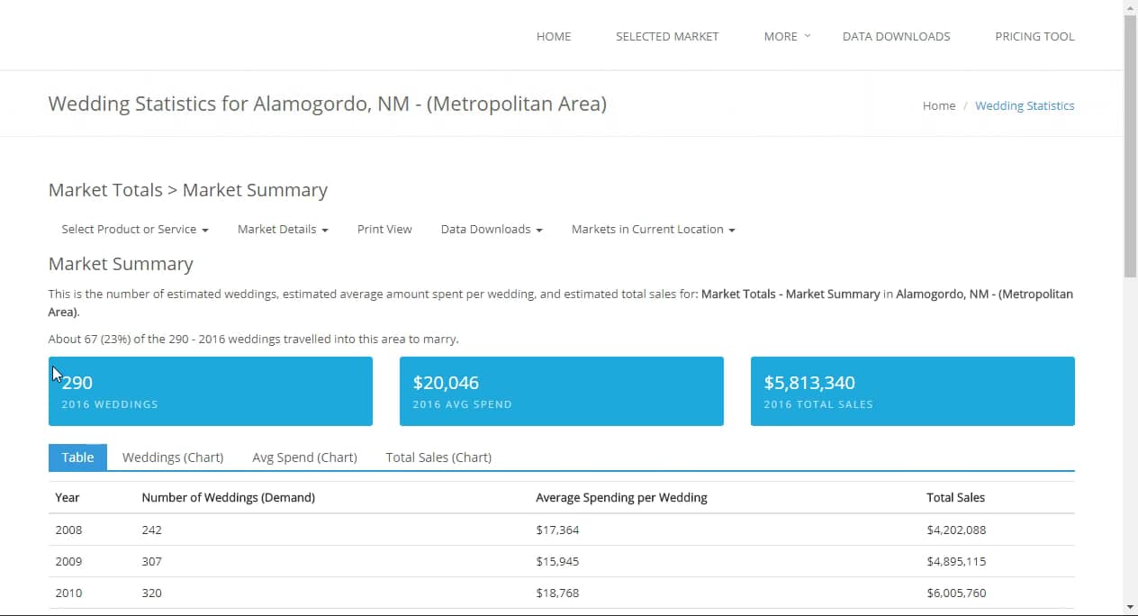Select the Table tab
The width and height of the screenshot is (1138, 616).
click(77, 457)
